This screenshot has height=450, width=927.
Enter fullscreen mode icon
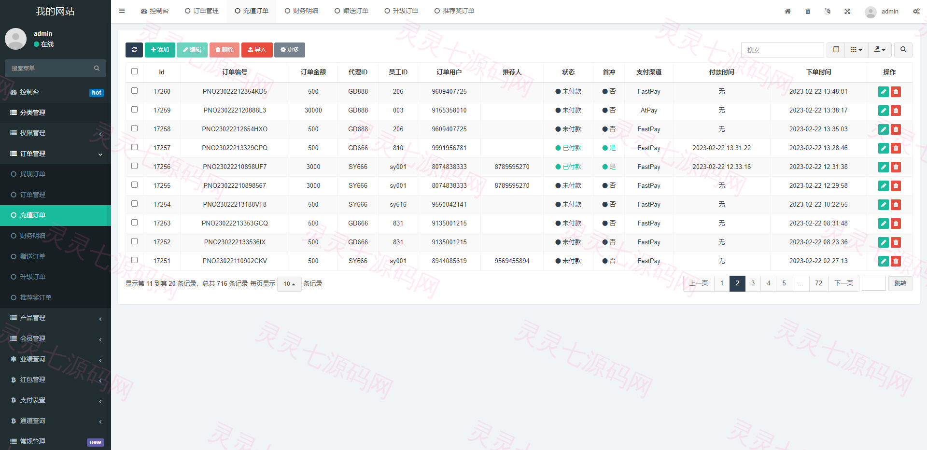point(847,11)
